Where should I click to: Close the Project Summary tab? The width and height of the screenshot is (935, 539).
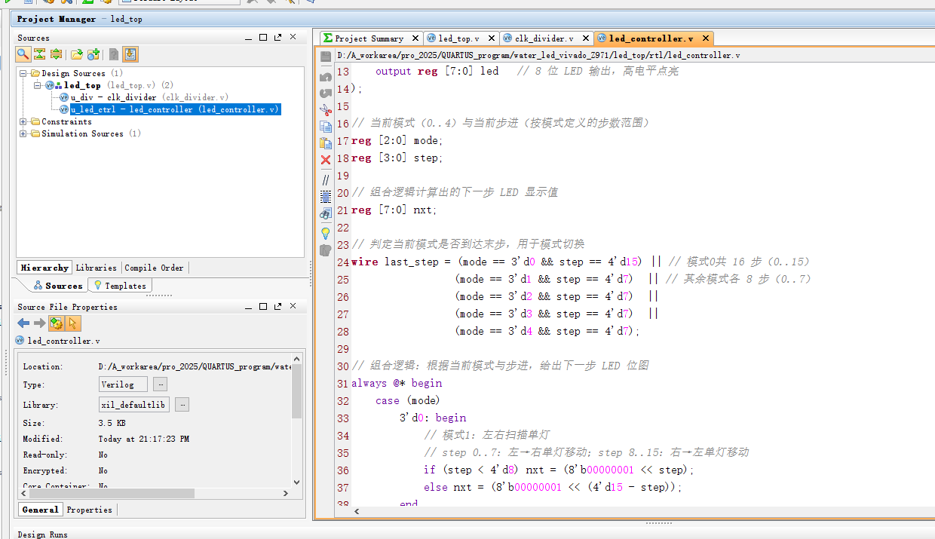pos(414,38)
